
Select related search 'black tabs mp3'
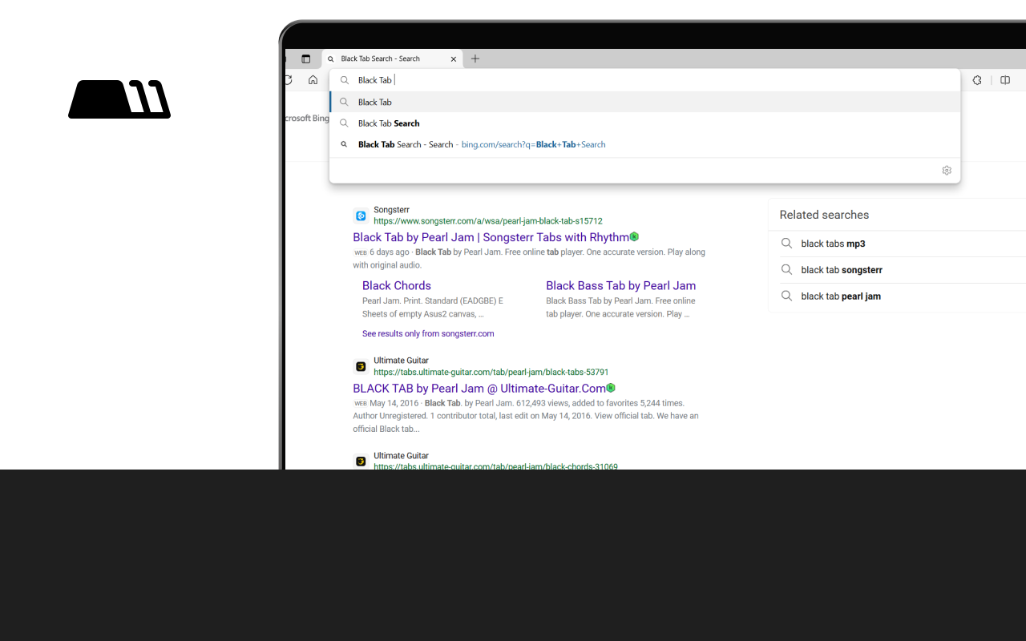click(833, 244)
